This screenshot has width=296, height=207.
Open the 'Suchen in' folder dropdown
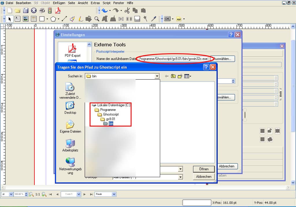pos(157,76)
